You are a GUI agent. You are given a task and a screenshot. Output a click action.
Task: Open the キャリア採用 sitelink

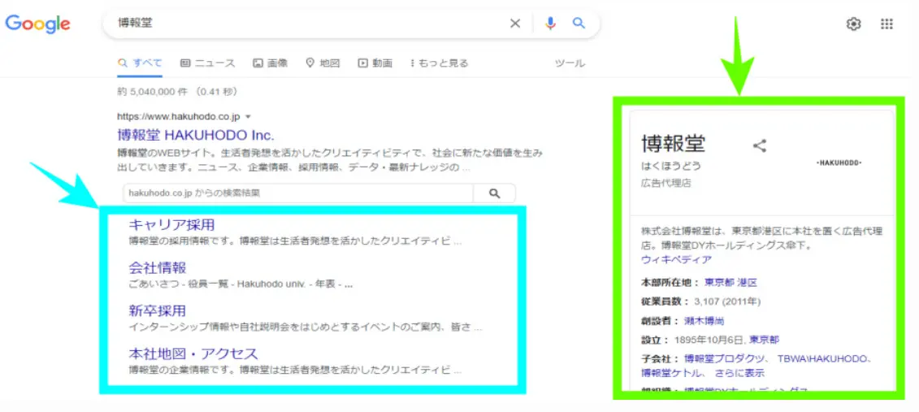coord(171,225)
